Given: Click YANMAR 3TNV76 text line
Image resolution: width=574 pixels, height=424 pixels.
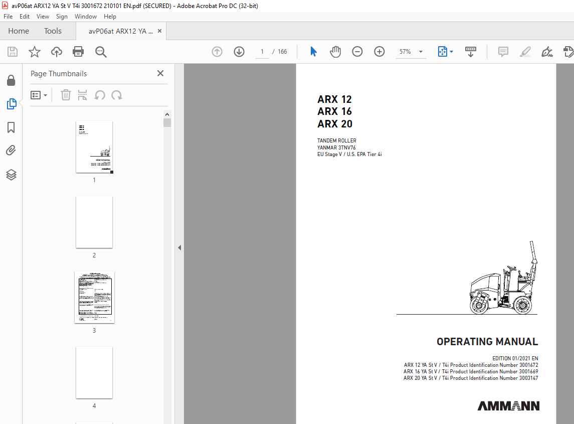Looking at the screenshot, I should pyautogui.click(x=336, y=148).
